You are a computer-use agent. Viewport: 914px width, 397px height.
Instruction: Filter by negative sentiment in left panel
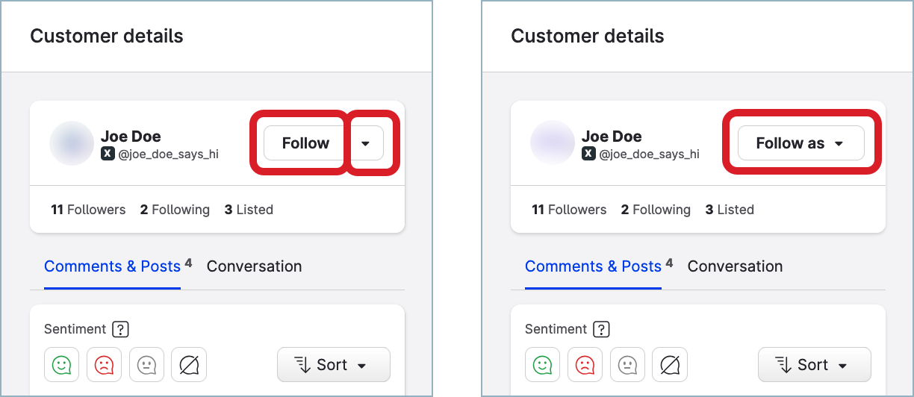[x=104, y=365]
